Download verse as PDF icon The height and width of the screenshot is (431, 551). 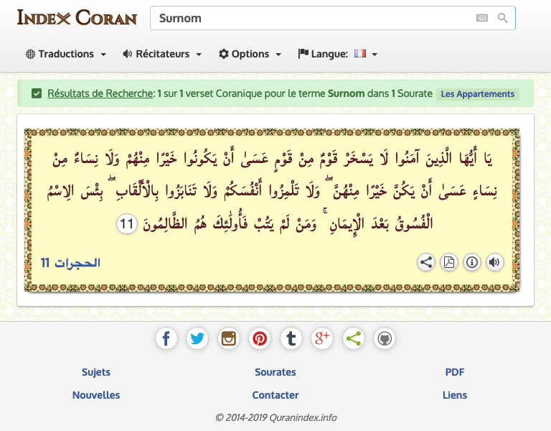449,262
